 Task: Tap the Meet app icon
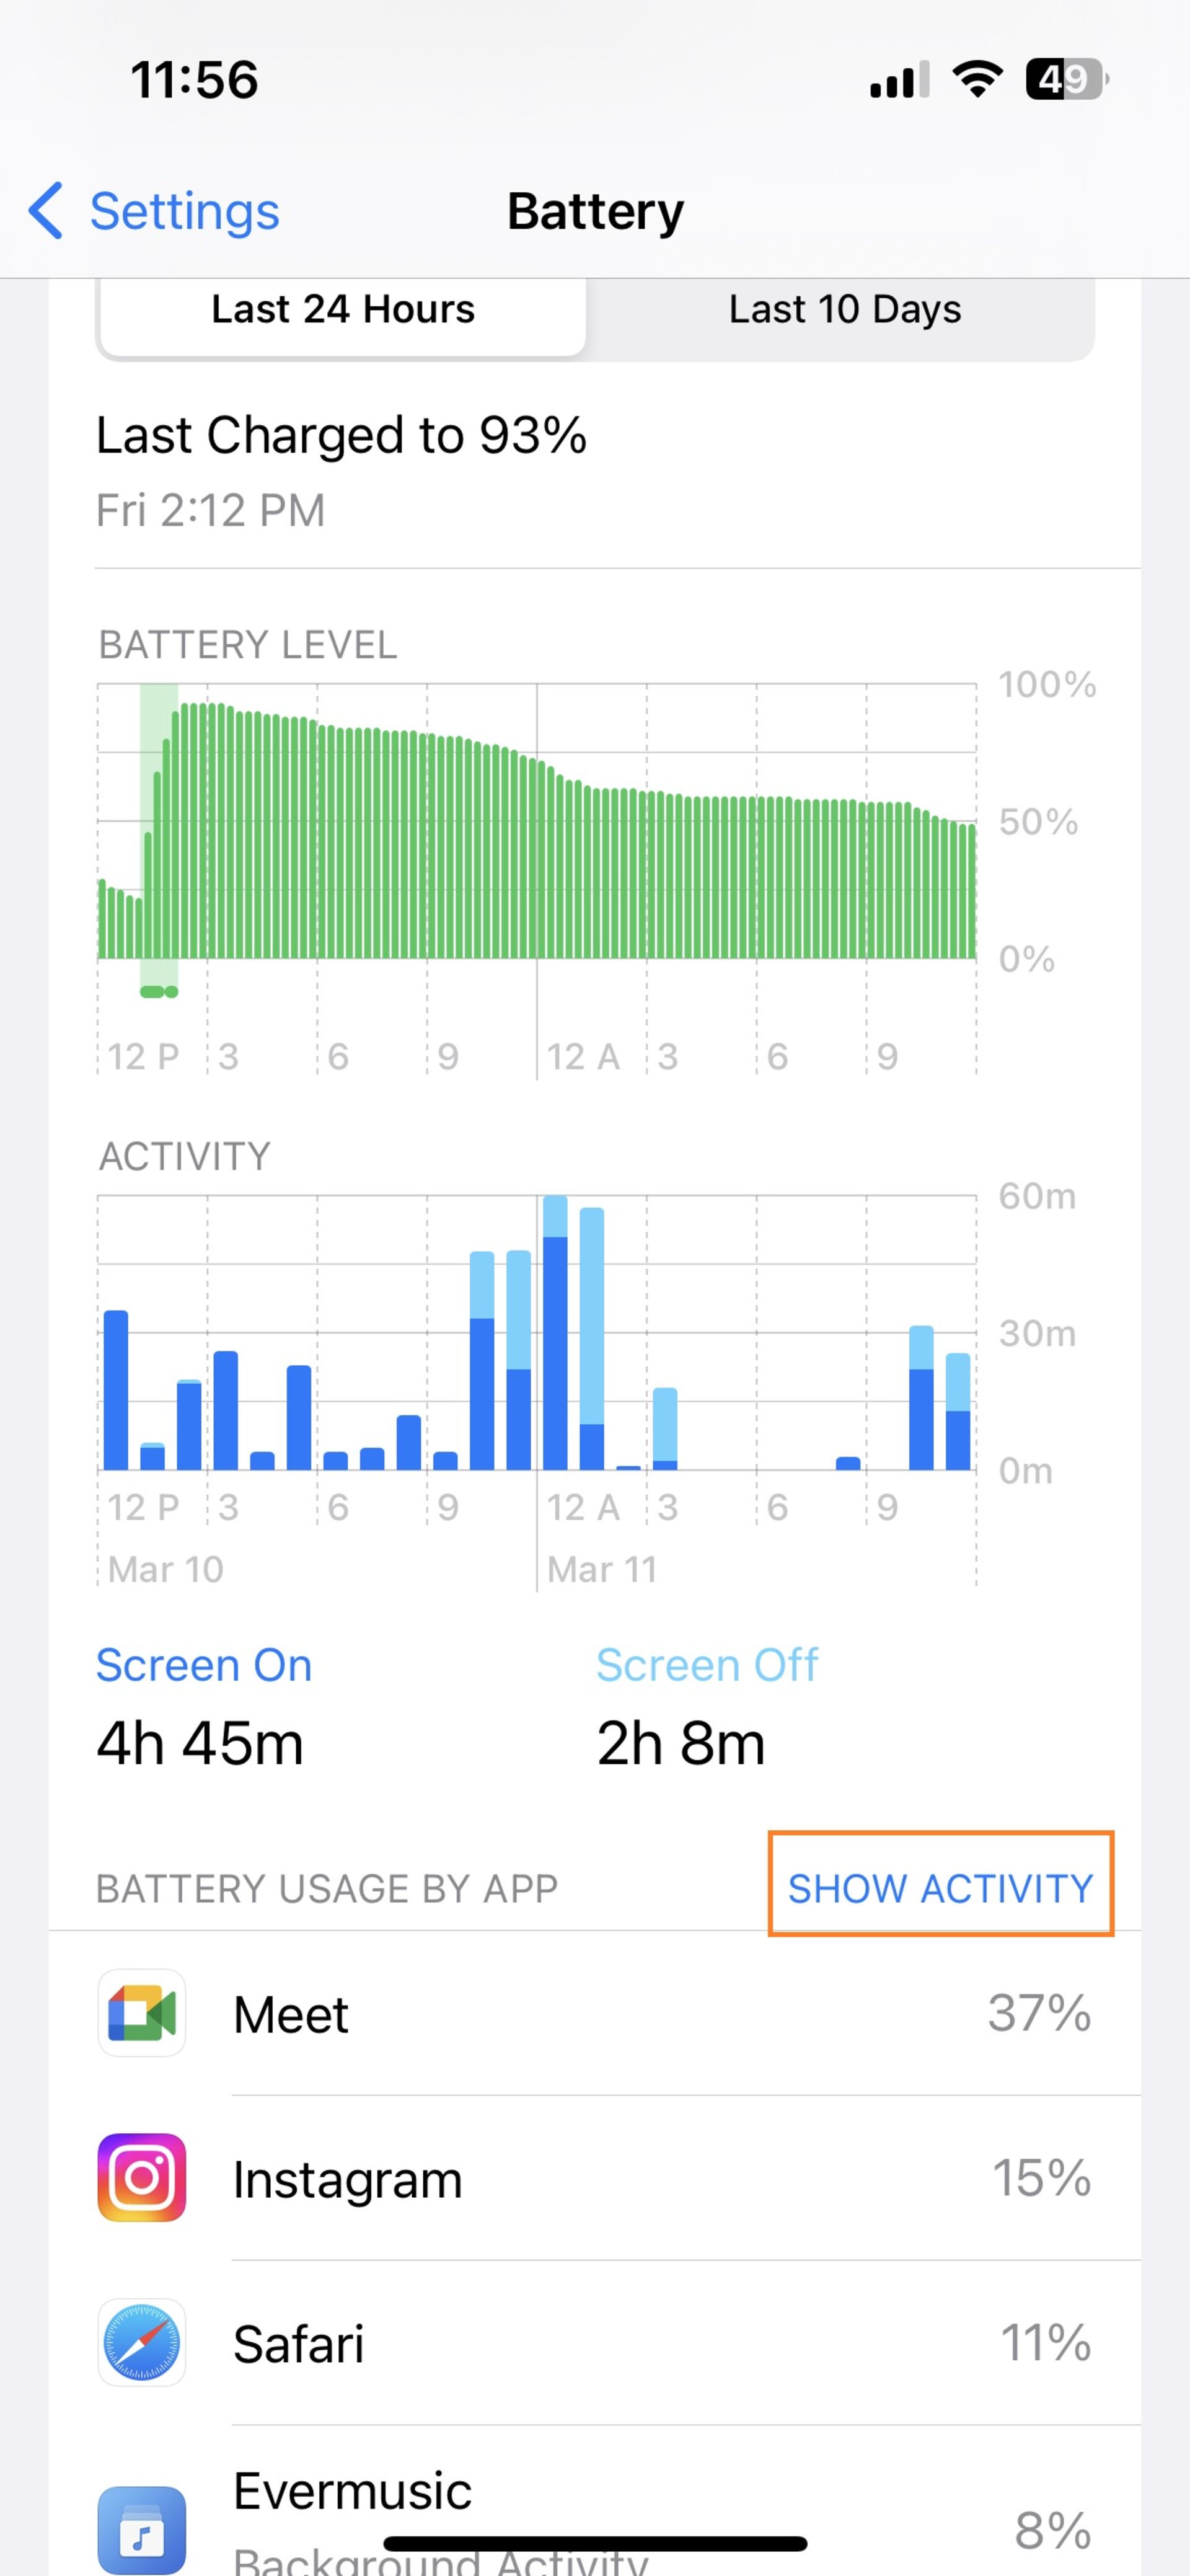point(141,2013)
